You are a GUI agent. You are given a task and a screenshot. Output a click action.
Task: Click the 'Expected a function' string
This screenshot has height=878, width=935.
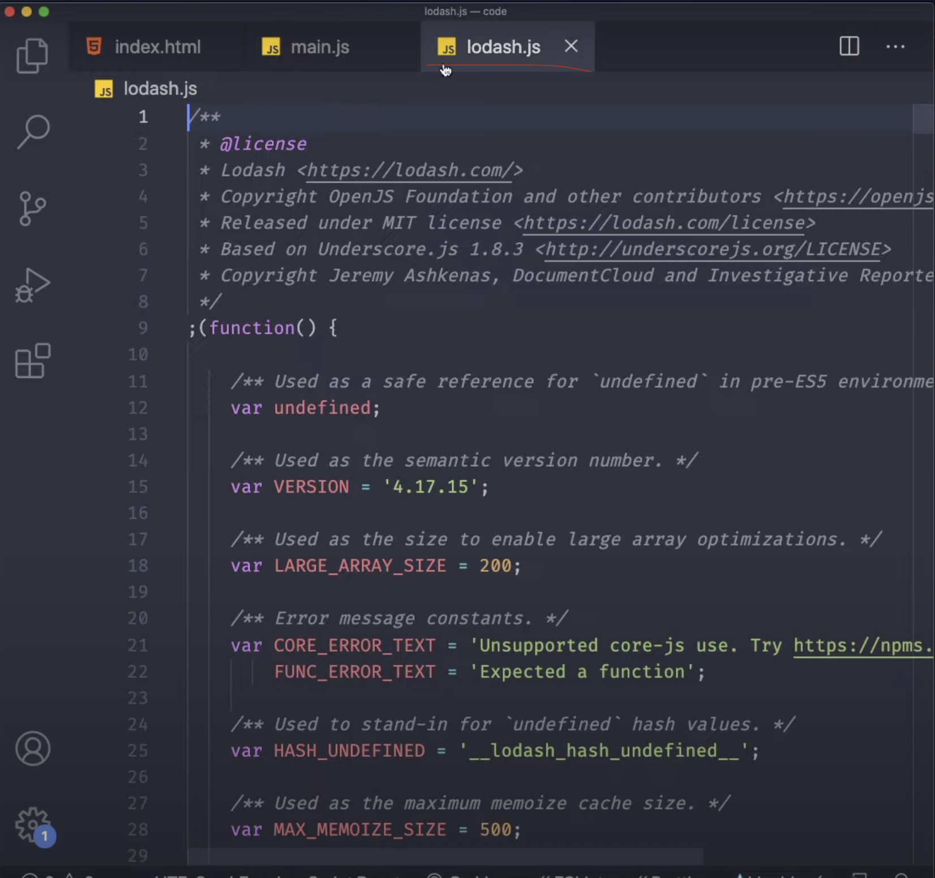[x=582, y=672]
